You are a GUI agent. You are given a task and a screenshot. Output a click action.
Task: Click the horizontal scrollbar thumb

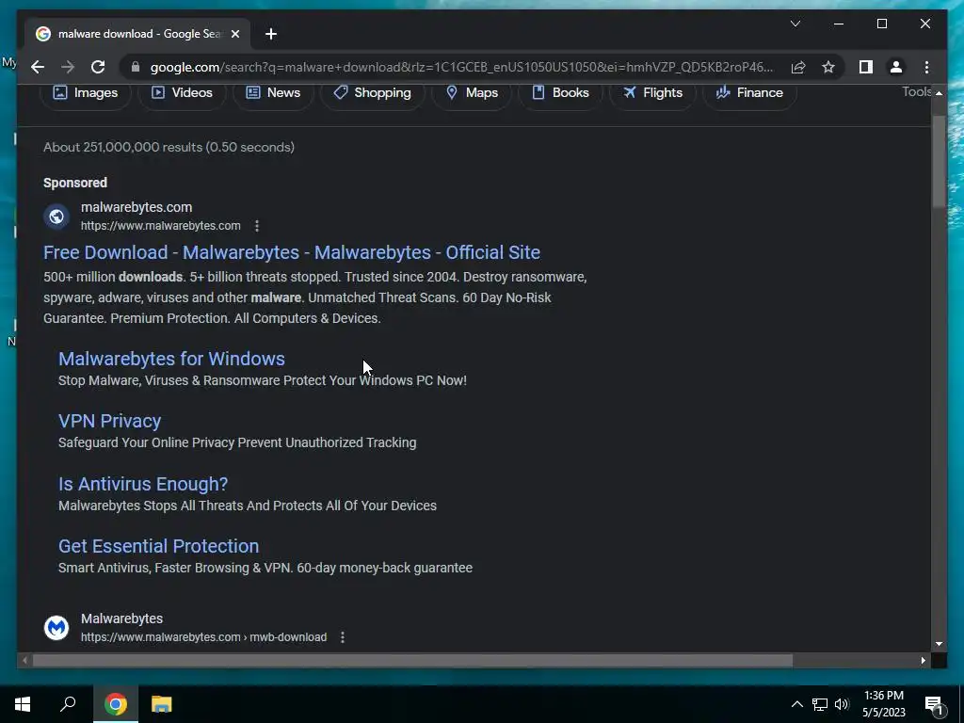pyautogui.click(x=412, y=660)
